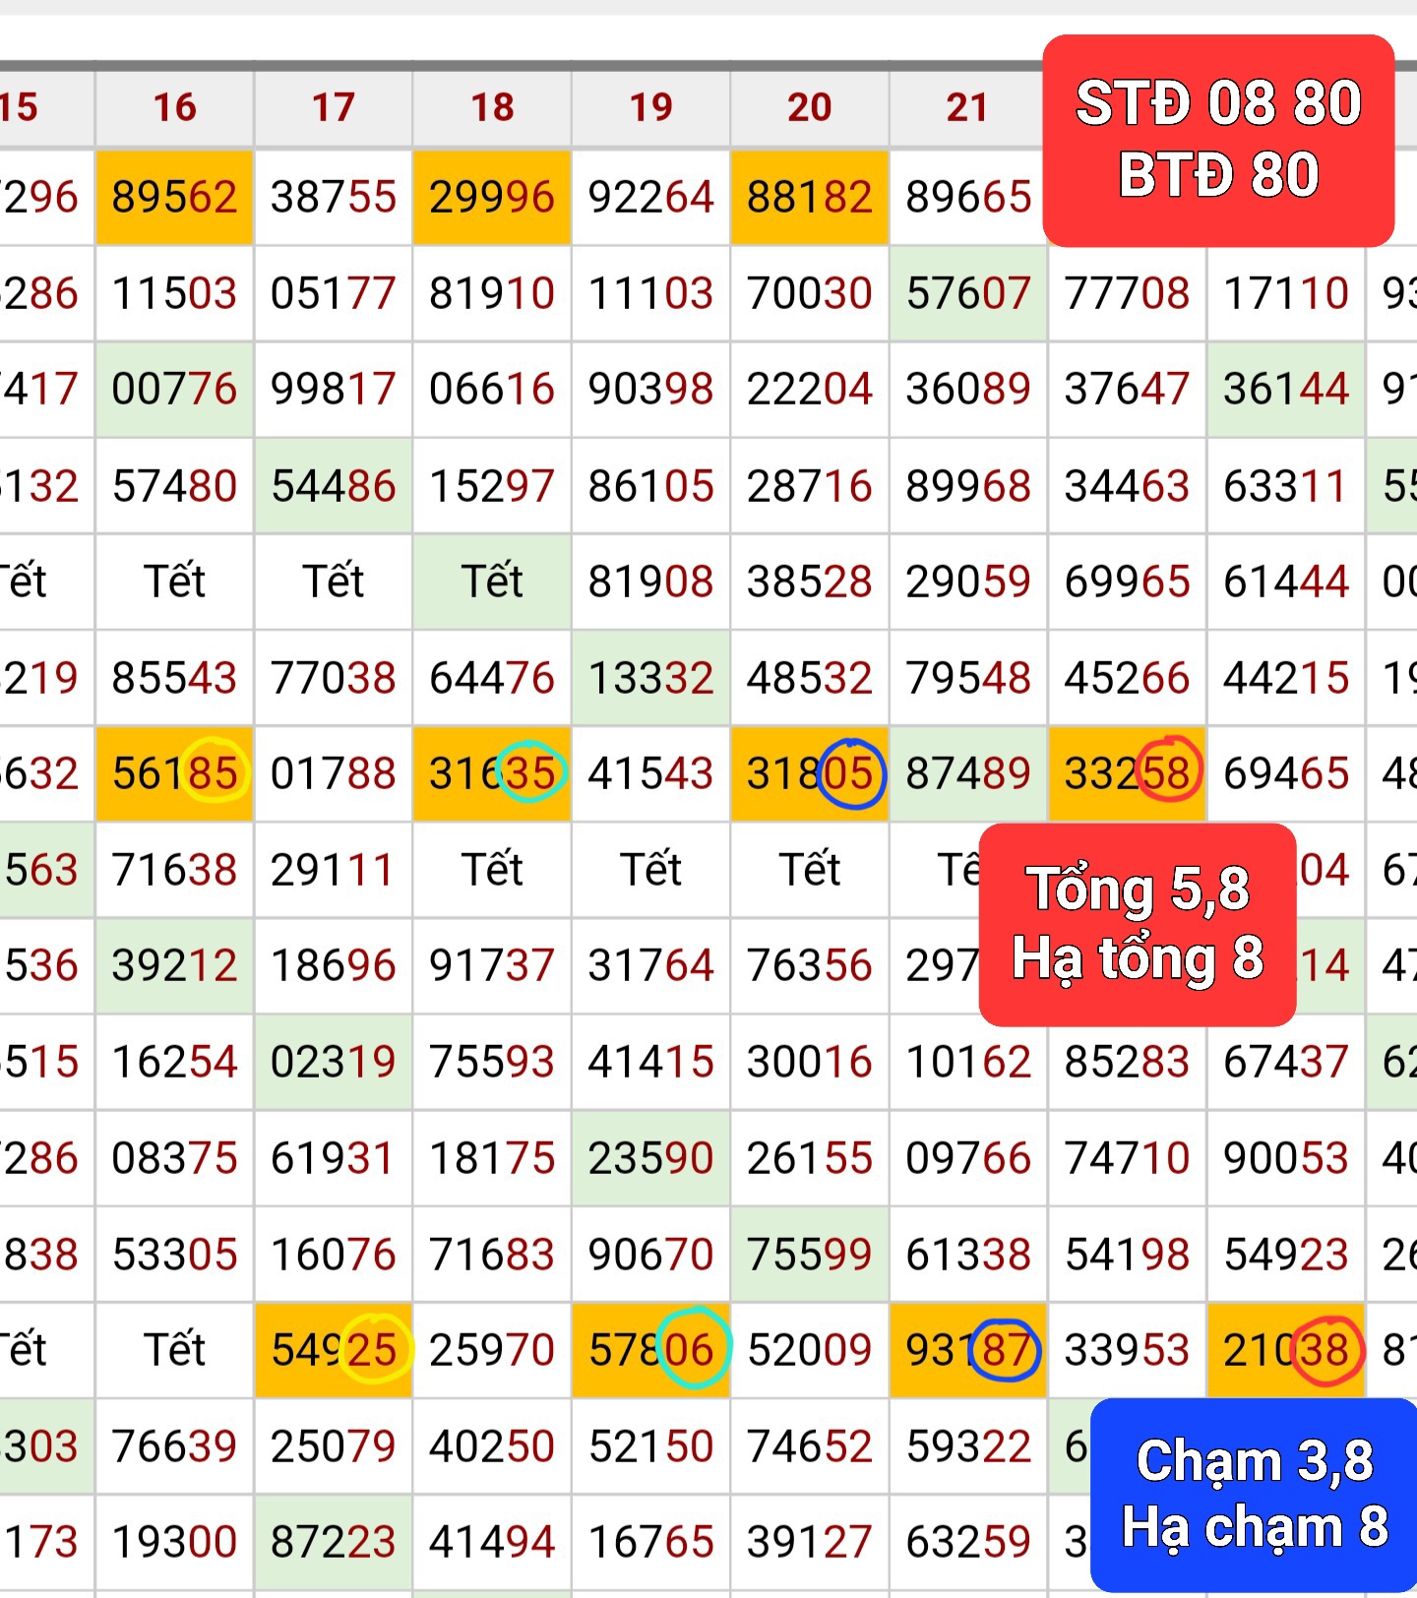This screenshot has height=1598, width=1417.
Task: Click the number 70030
Action: coord(810,293)
